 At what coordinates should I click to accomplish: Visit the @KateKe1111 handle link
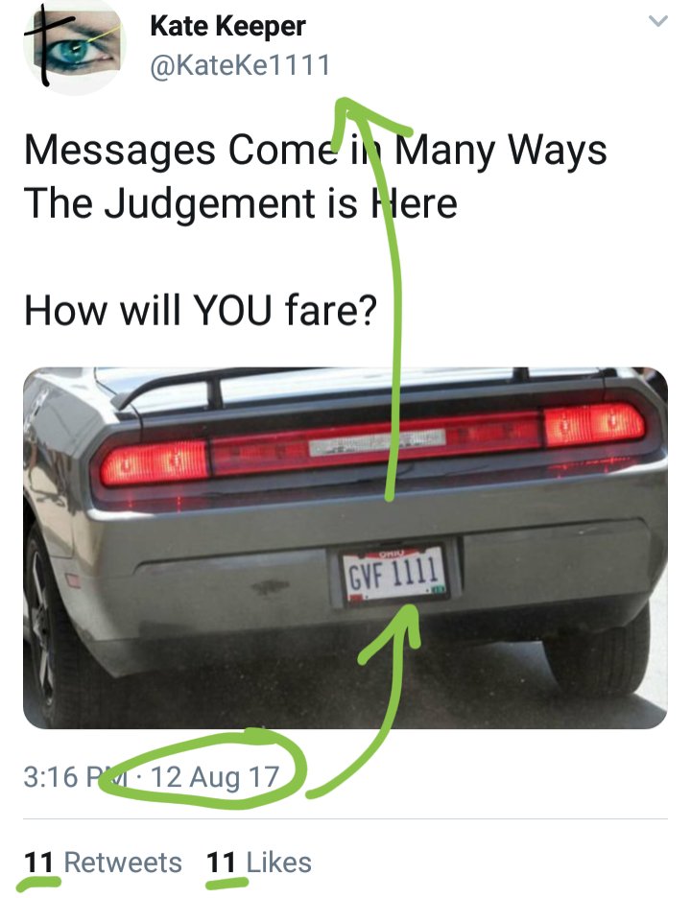[x=240, y=64]
